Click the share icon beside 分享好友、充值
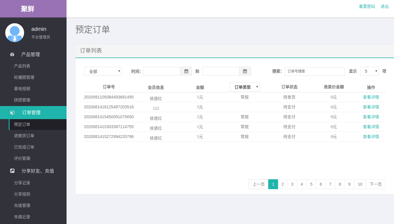 pos(12,171)
